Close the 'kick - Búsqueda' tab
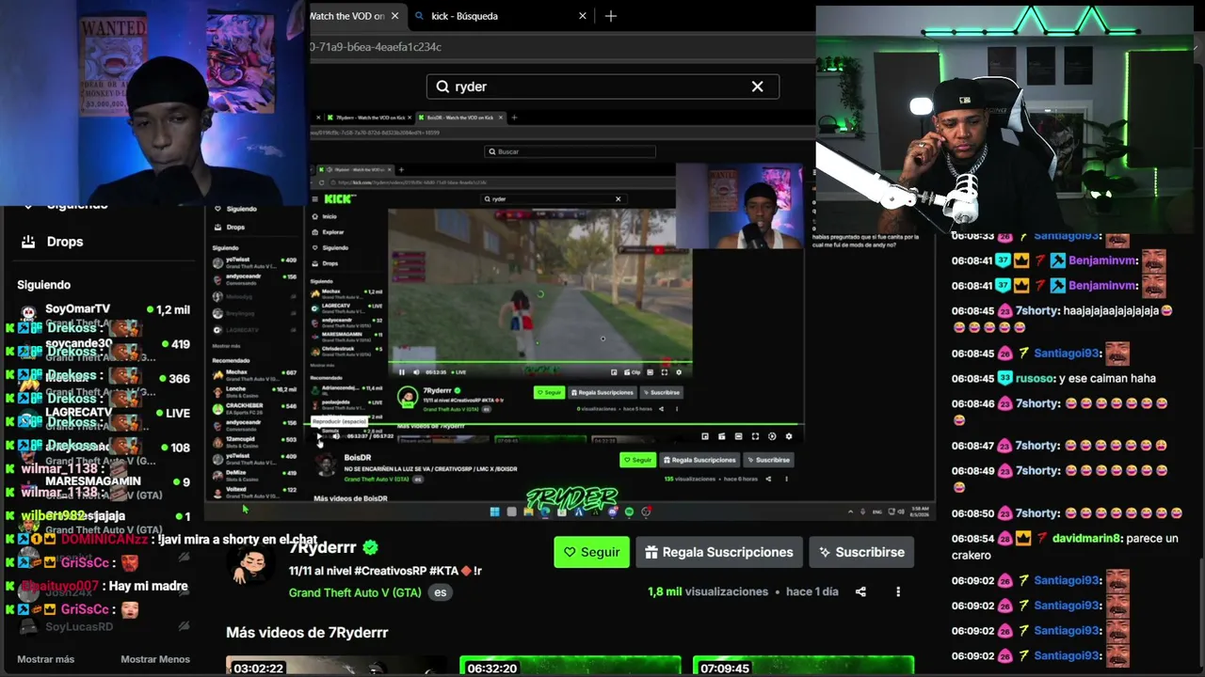This screenshot has height=677, width=1205. click(583, 16)
